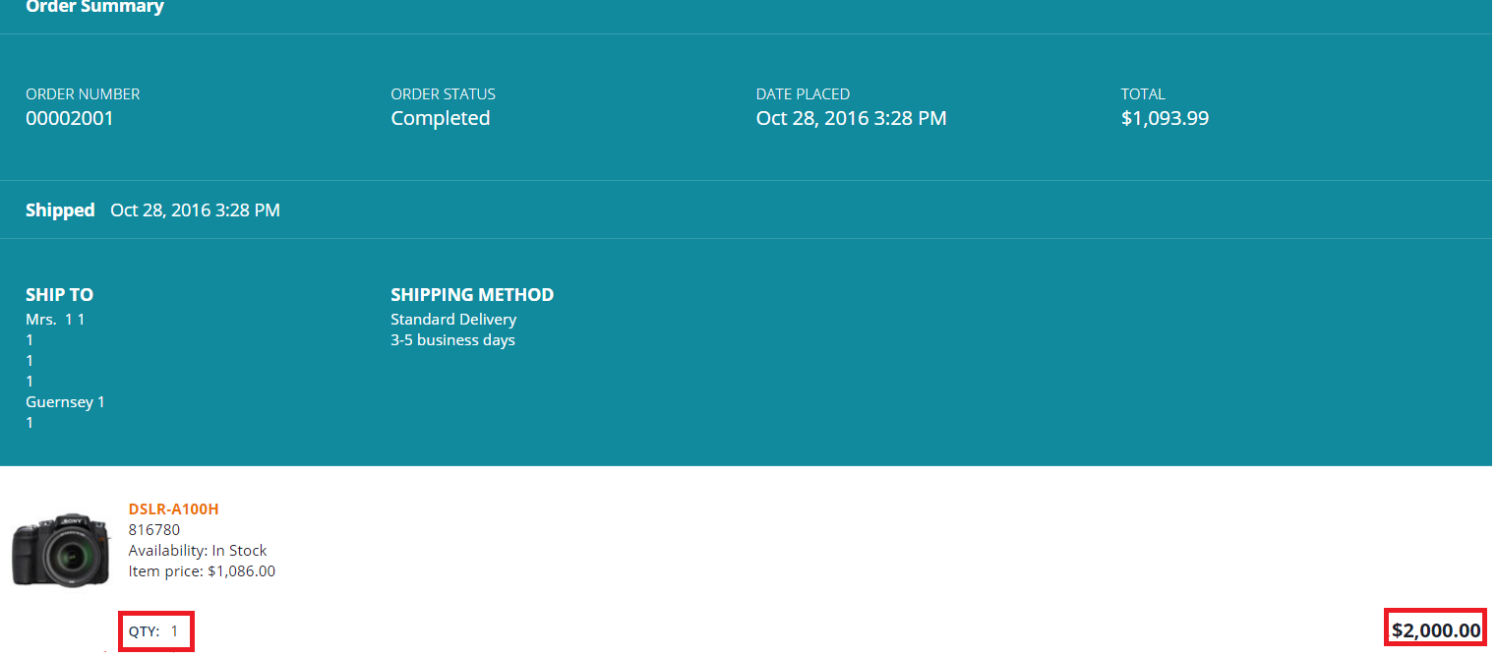Click recipient name Mrs. 1 1

(55, 319)
